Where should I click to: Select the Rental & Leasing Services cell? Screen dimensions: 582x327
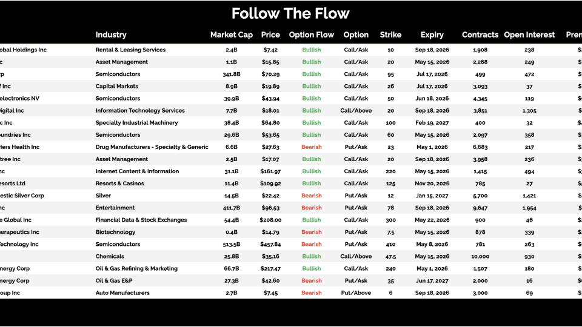coord(130,50)
